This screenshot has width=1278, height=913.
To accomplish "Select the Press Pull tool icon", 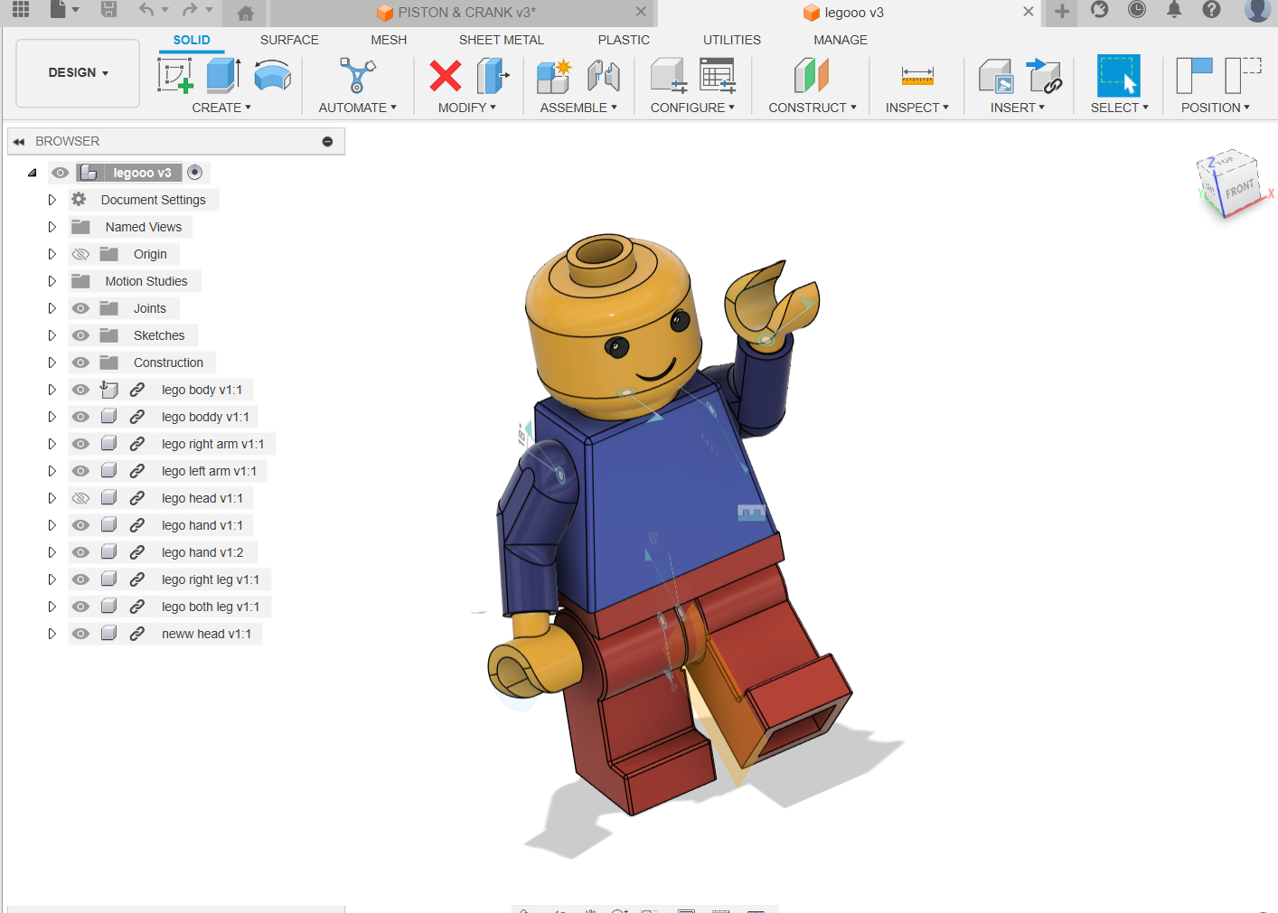I will click(x=493, y=76).
